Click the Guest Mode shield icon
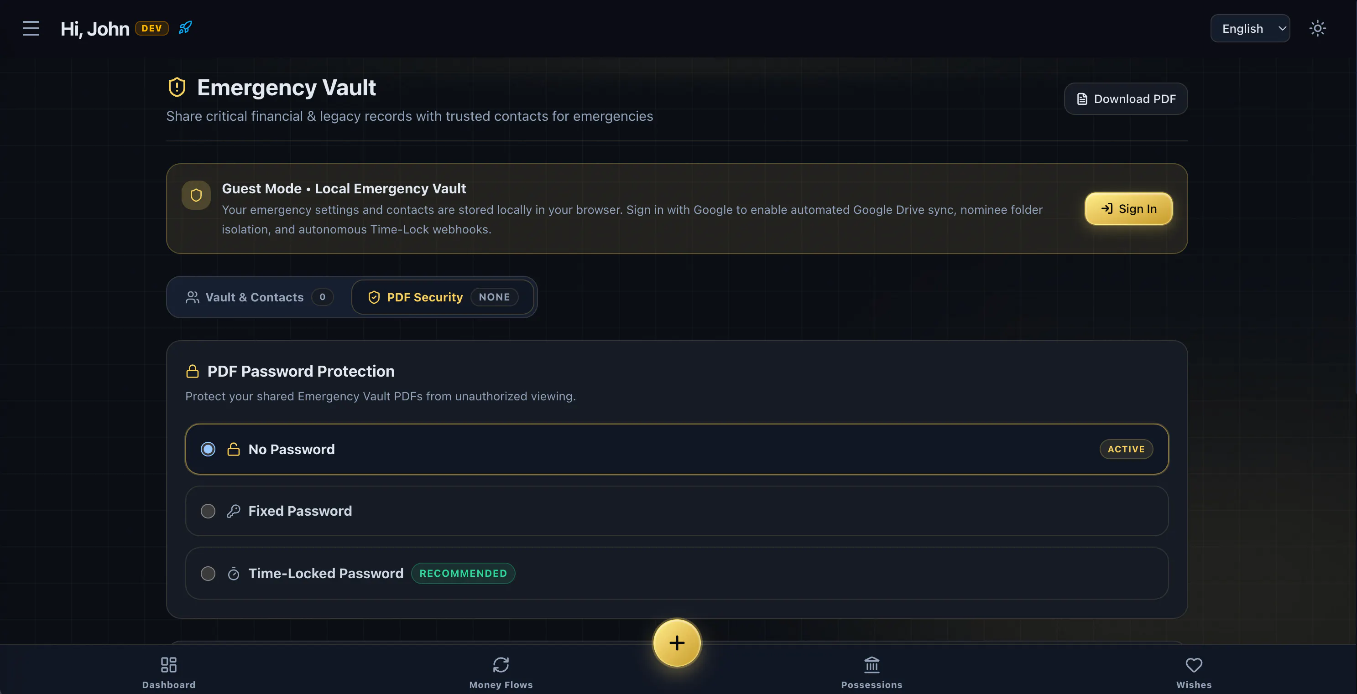The width and height of the screenshot is (1357, 694). (x=196, y=195)
